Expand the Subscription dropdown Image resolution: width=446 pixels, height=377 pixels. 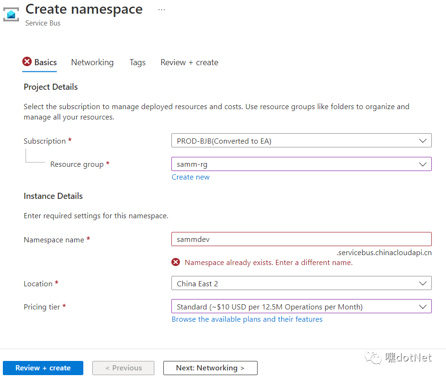[x=302, y=140]
